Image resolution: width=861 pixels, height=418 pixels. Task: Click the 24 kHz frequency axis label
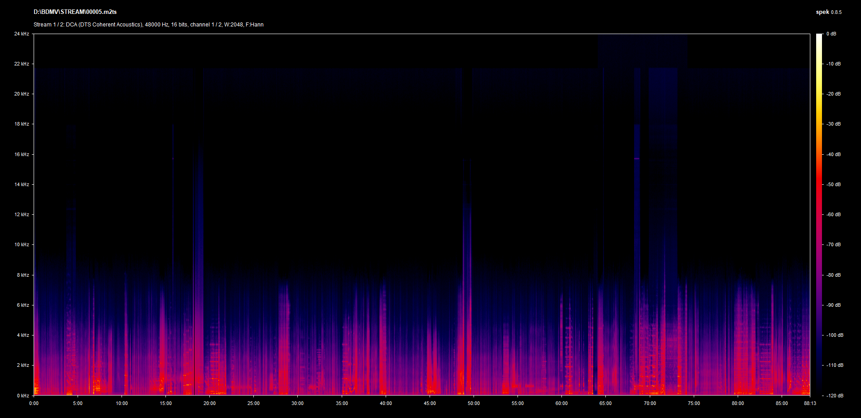[22, 34]
